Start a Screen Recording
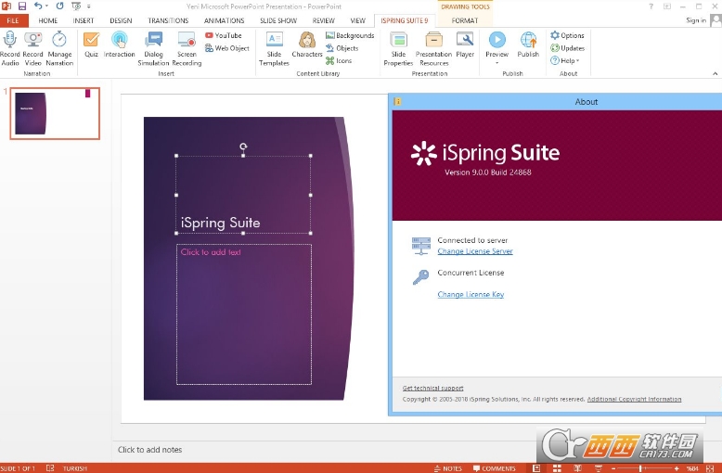 (x=187, y=48)
